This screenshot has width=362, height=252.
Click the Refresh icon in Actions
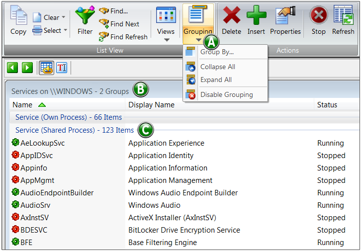[x=343, y=16]
